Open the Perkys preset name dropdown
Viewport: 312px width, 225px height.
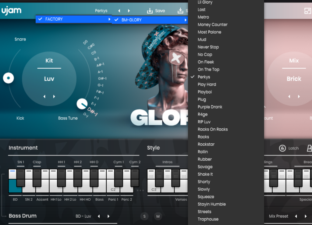101,11
